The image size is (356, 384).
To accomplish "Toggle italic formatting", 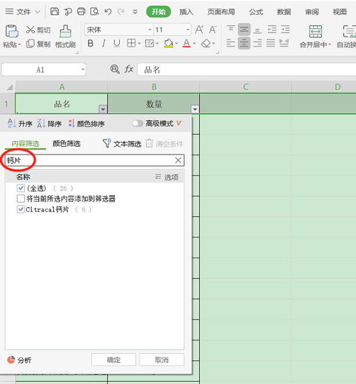I will click(104, 43).
